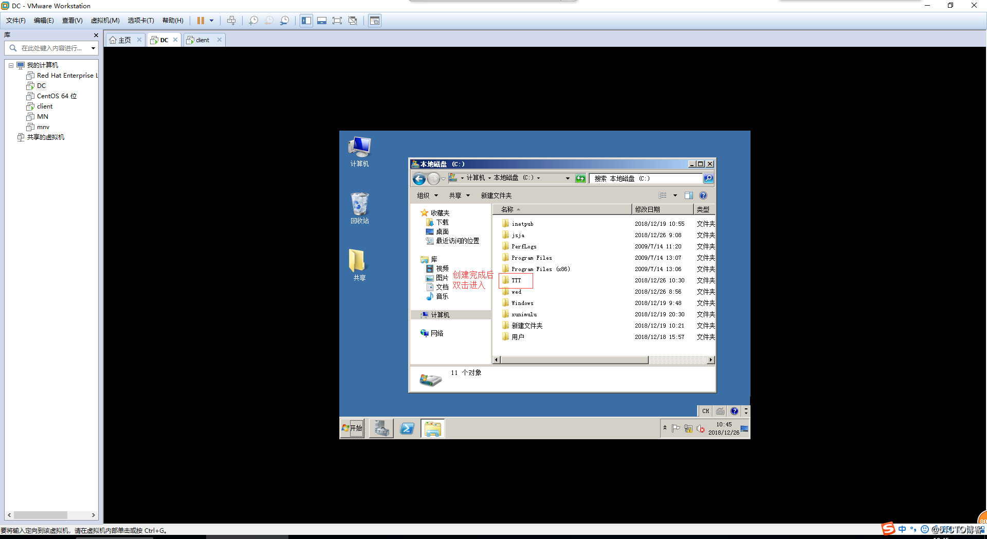This screenshot has width=987, height=539.
Task: Open PowerShell from the taskbar
Action: 407,428
